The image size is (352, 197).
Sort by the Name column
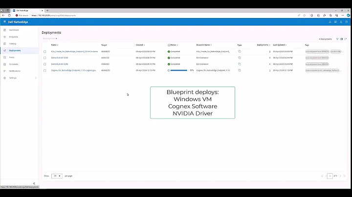[55, 45]
